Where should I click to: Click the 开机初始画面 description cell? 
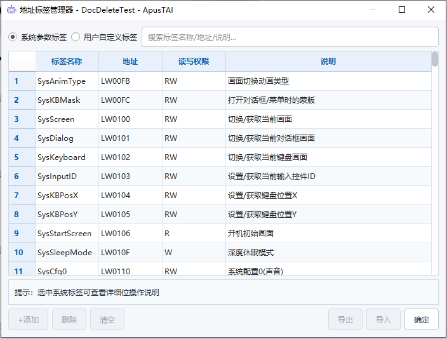[x=328, y=234]
